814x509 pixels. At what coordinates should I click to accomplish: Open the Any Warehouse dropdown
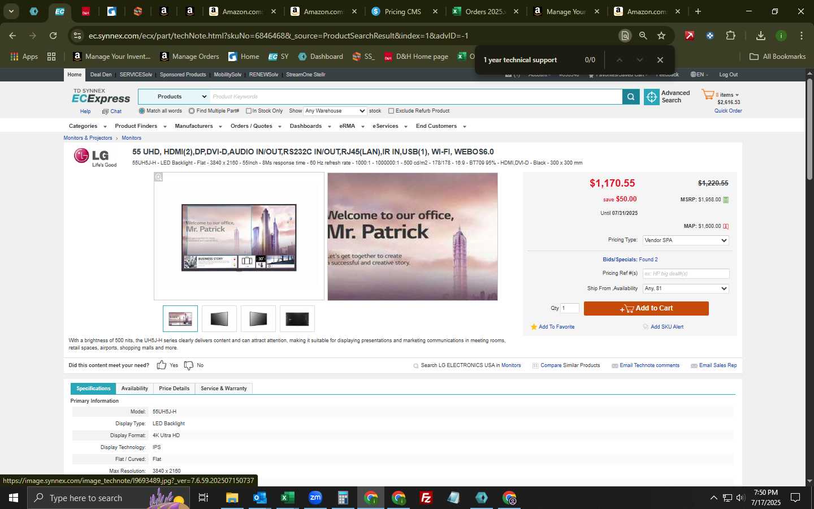[x=335, y=111]
